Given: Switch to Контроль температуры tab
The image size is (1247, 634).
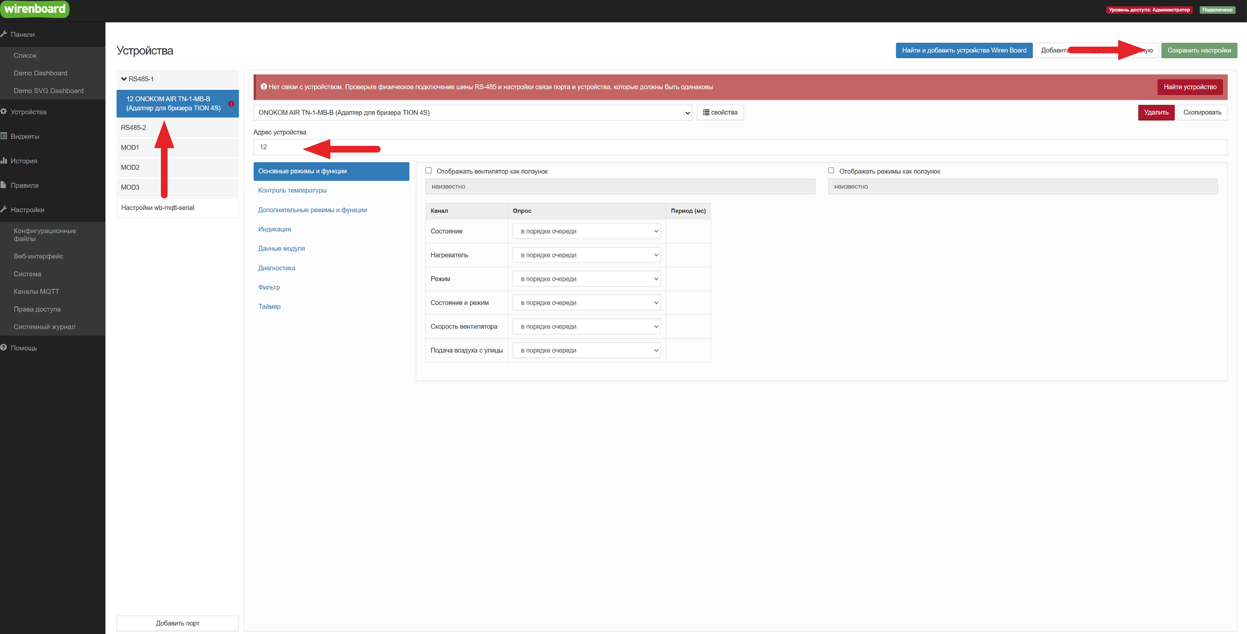Looking at the screenshot, I should pyautogui.click(x=292, y=191).
